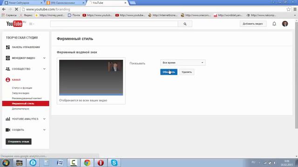
Task: Switch to the Одноклассники tab
Action: [x=66, y=3]
